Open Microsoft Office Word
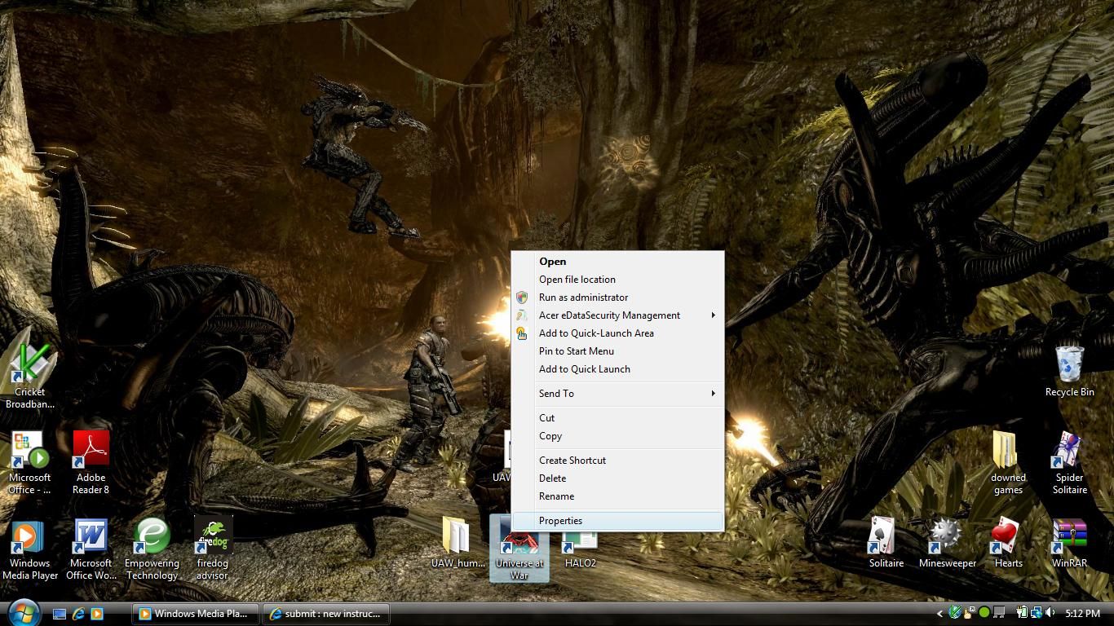The image size is (1114, 626). [90, 540]
